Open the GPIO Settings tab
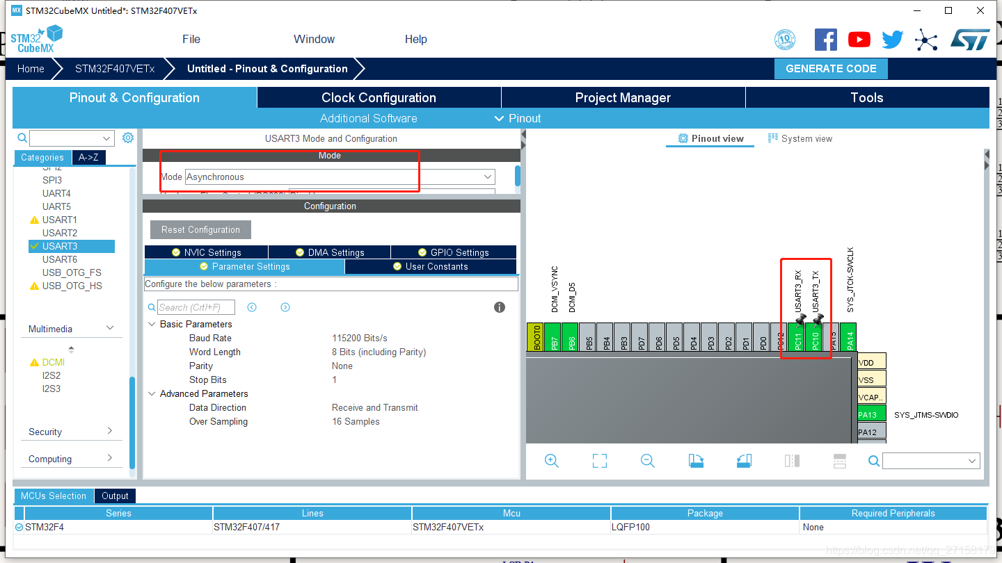 tap(454, 252)
